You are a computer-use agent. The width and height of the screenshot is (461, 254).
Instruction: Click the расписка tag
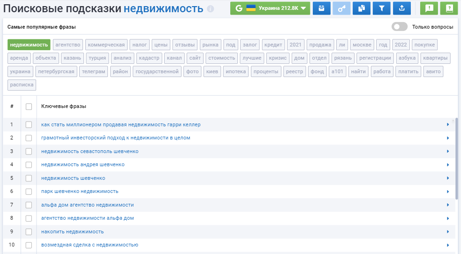point(22,85)
